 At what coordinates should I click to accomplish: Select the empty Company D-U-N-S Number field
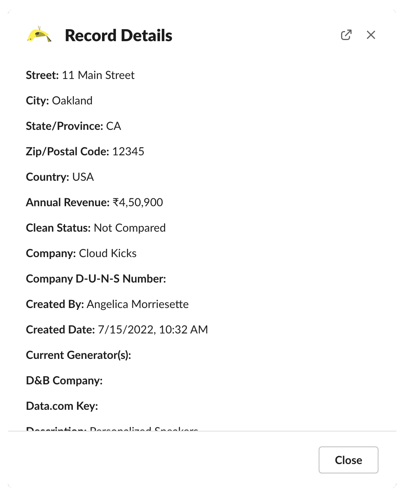click(x=96, y=279)
